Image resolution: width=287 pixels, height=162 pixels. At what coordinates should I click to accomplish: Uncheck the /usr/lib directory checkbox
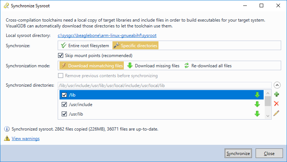(64, 114)
